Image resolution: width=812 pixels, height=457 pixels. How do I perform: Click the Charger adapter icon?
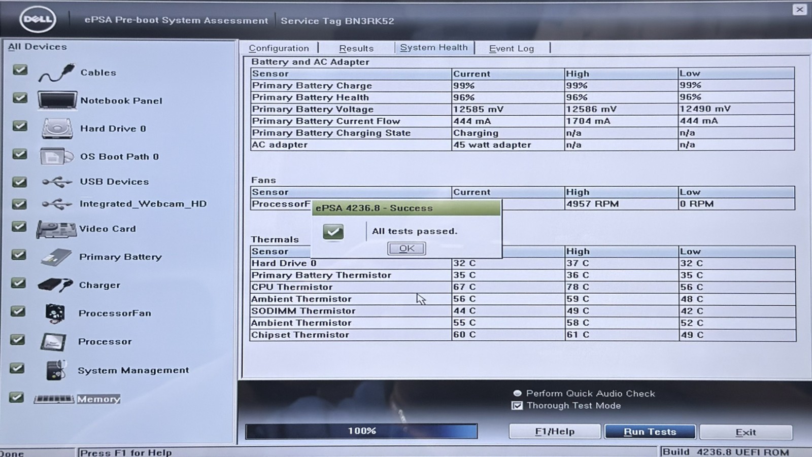coord(55,285)
